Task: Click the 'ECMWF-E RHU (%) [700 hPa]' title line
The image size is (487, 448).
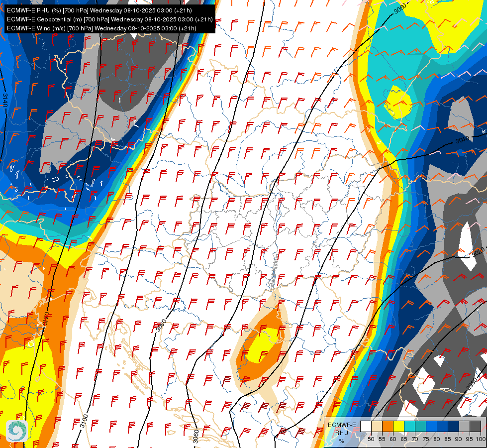Action: pyautogui.click(x=99, y=10)
